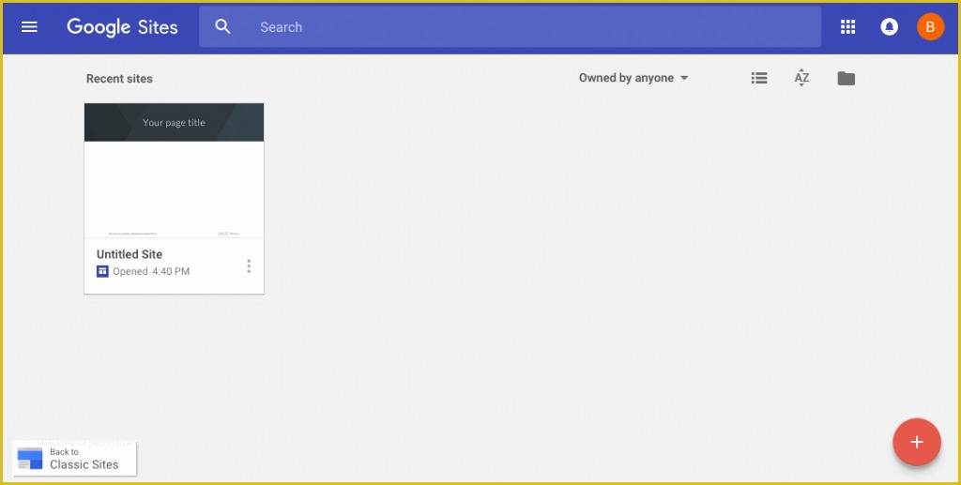Click the Google Sites logo
The height and width of the screenshot is (485, 961).
(122, 27)
